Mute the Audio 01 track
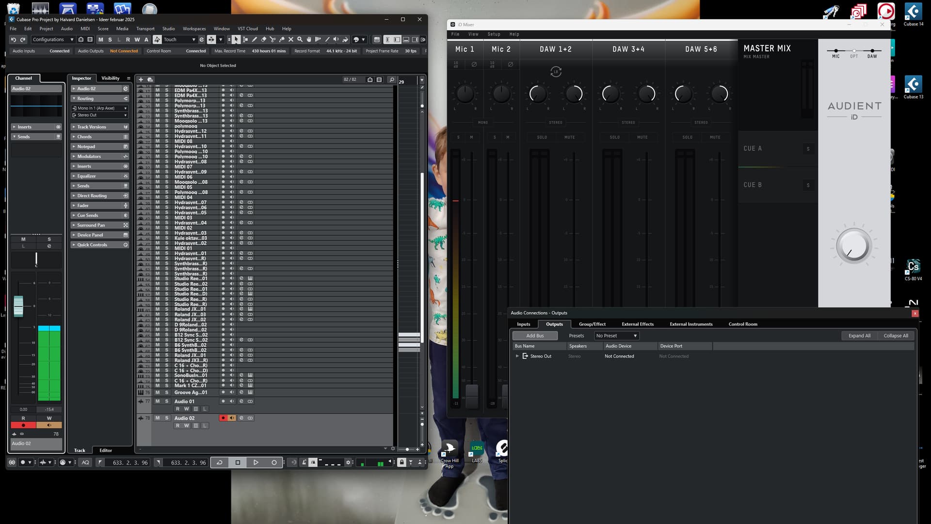Viewport: 931px width, 524px height. tap(157, 401)
